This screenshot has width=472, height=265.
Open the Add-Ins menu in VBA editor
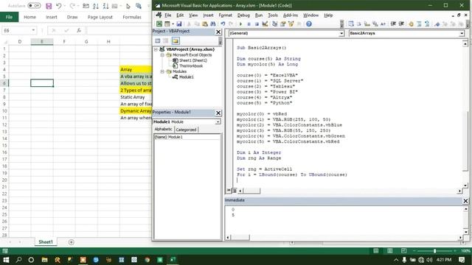(291, 15)
